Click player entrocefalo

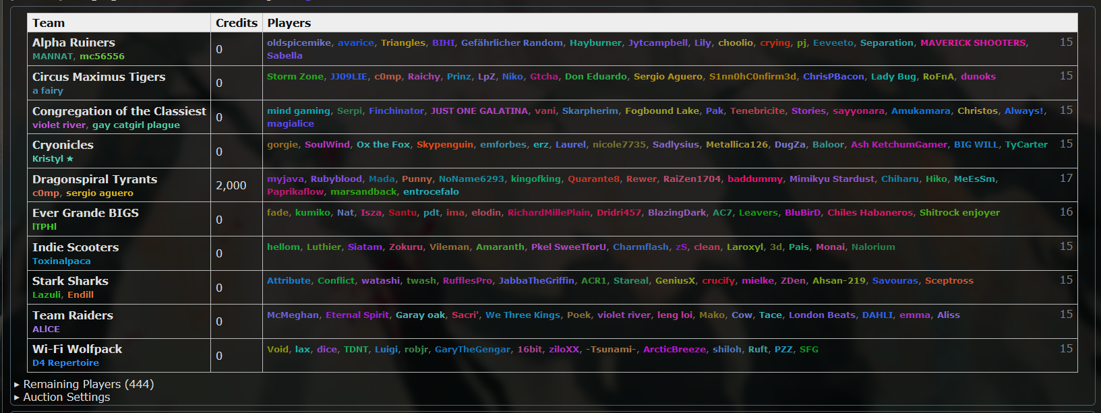click(x=431, y=192)
